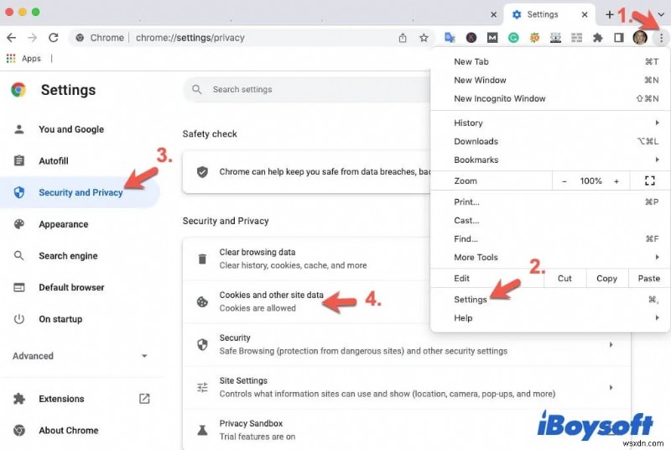Close the Settings tab
This screenshot has height=450, width=671.
click(585, 14)
